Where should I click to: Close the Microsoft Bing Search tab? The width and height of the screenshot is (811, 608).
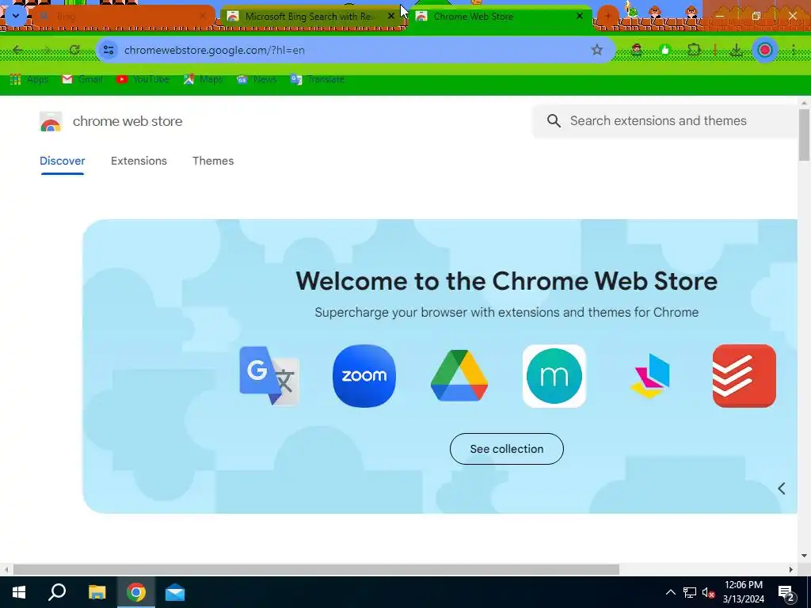[x=391, y=16]
